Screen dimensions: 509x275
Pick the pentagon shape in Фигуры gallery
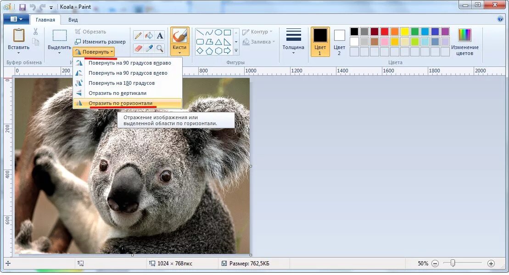[x=209, y=51]
